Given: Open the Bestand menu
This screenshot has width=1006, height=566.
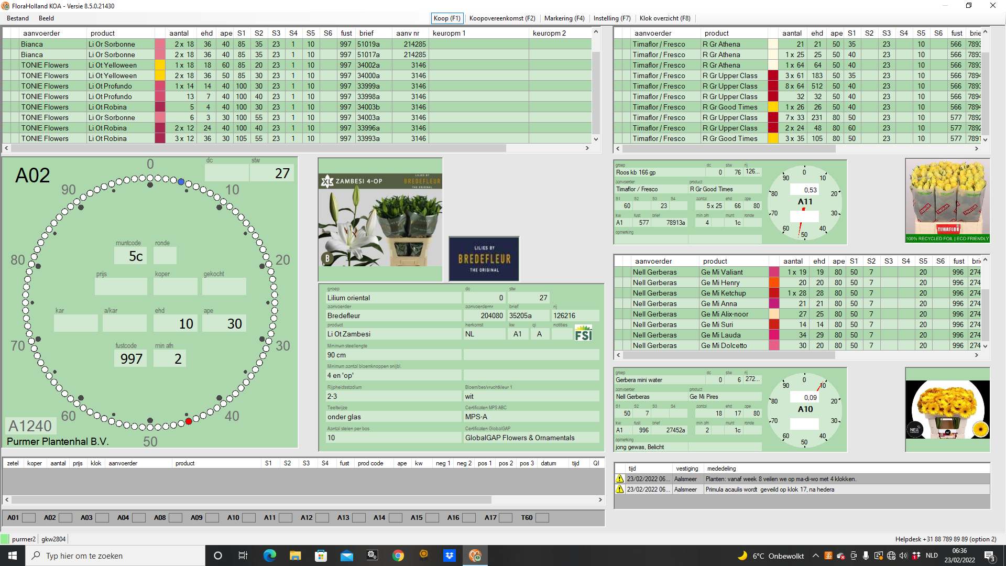Looking at the screenshot, I should pos(18,18).
